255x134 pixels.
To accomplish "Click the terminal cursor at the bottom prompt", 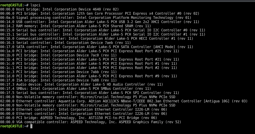I will click(x=31, y=126).
